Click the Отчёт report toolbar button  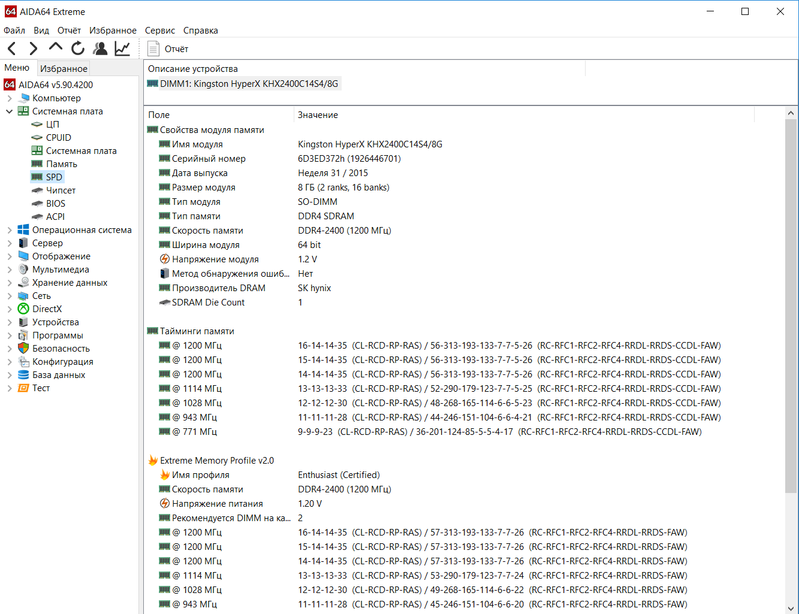(168, 49)
